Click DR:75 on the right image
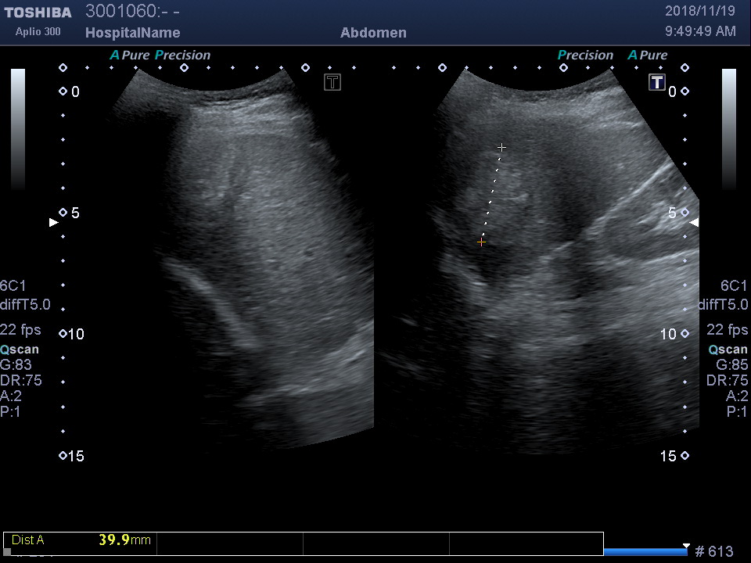This screenshot has width=751, height=563. click(x=727, y=380)
